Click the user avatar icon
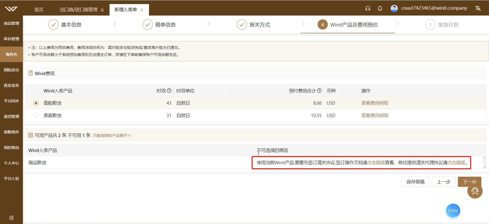The image size is (489, 224). point(394,8)
